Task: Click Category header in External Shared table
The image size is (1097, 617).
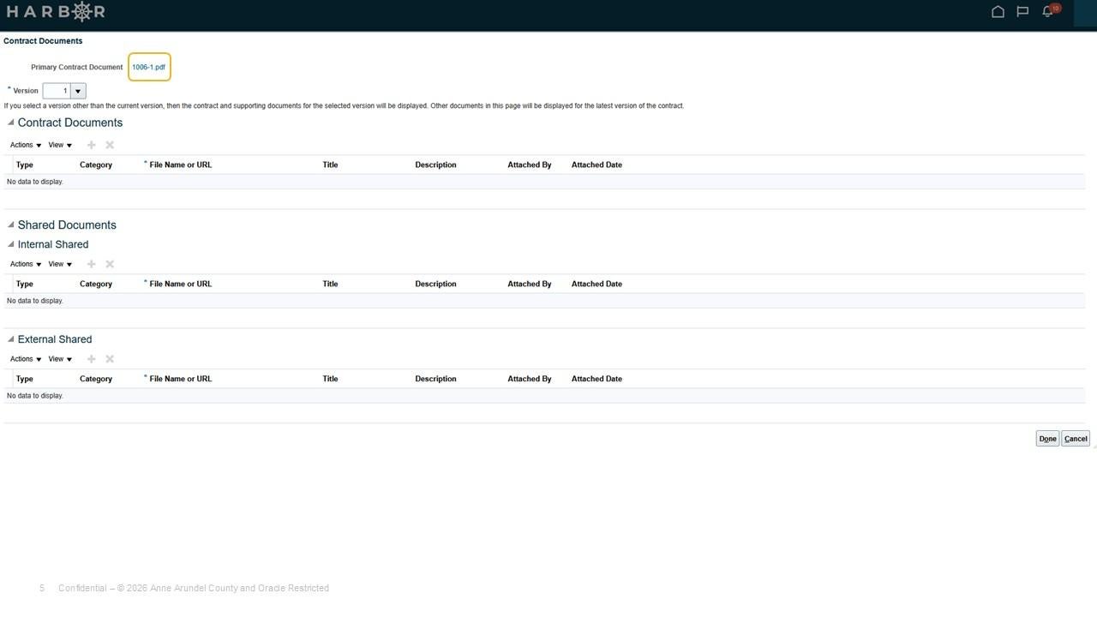Action: point(96,379)
